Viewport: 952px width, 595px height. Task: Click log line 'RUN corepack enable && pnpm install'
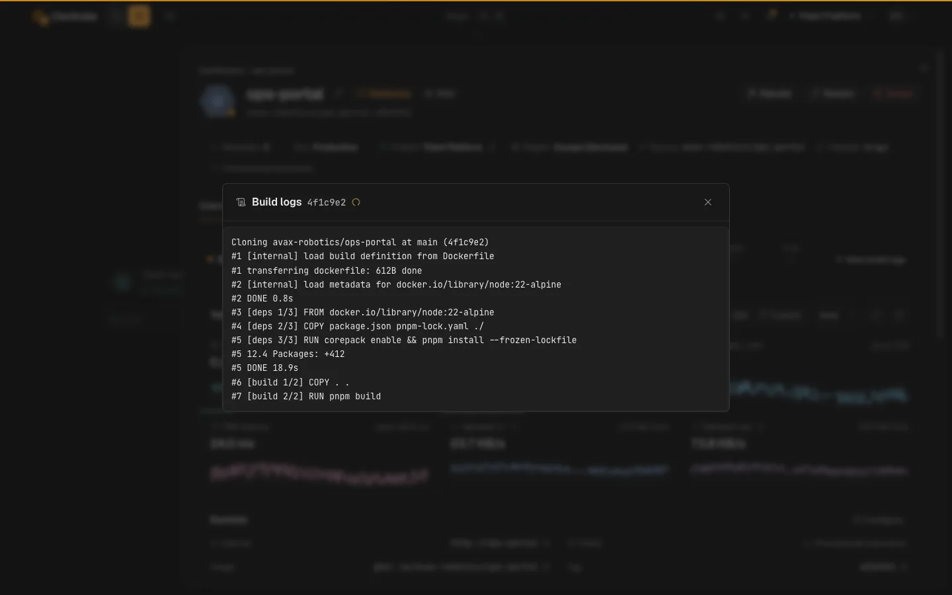point(404,340)
